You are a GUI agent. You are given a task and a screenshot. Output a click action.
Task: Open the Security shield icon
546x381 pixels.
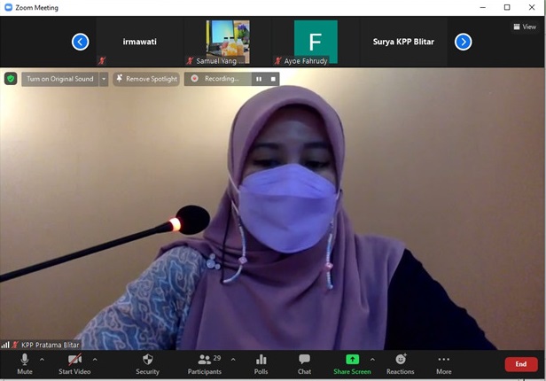point(147,360)
